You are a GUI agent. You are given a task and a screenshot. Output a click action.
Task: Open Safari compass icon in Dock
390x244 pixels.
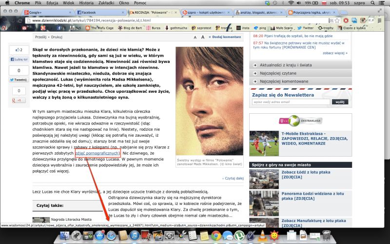pos(112,236)
